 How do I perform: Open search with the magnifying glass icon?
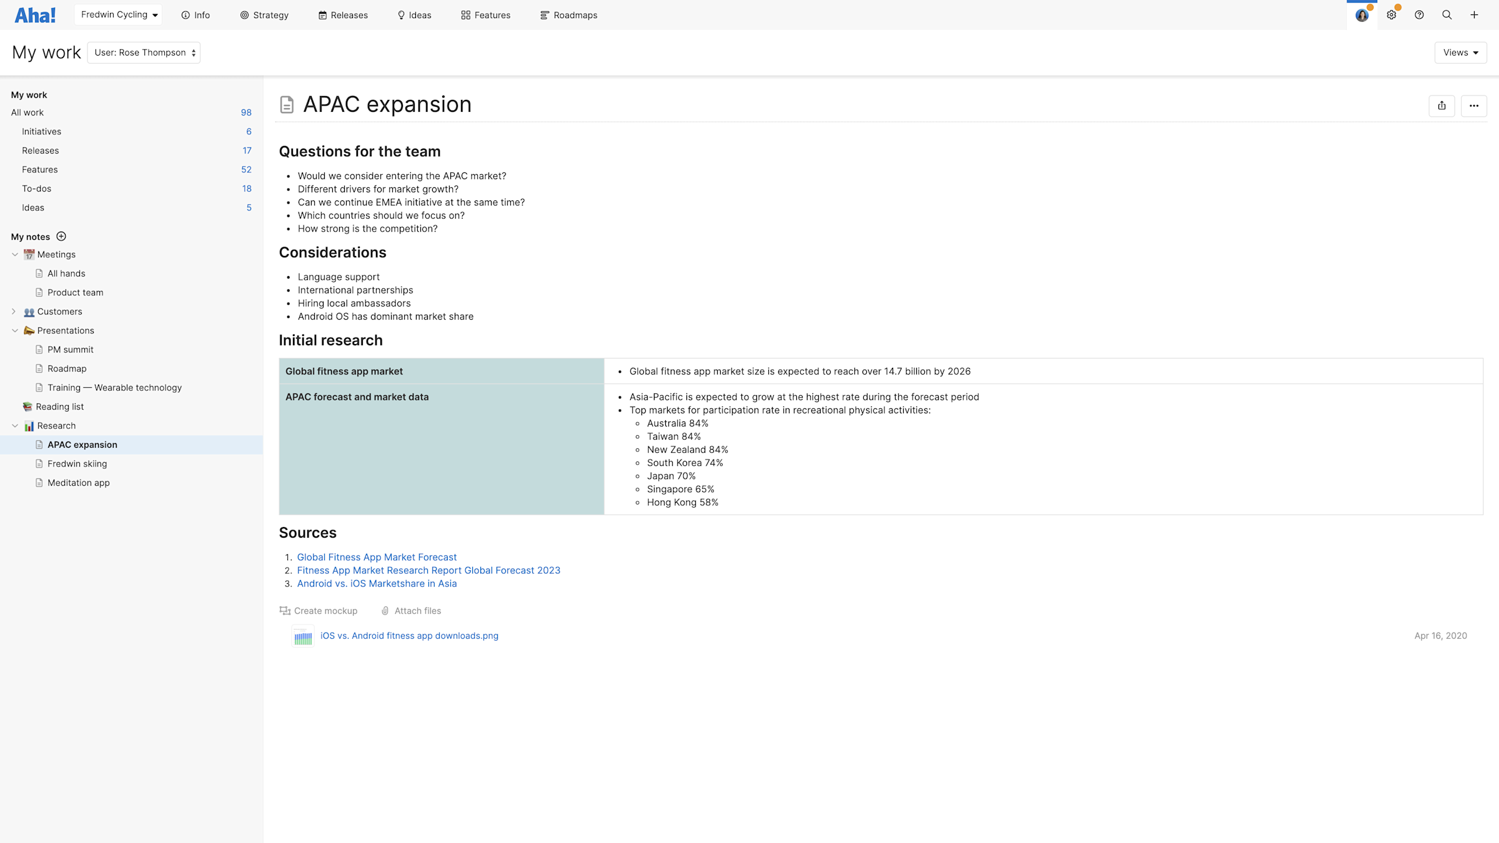coord(1447,14)
